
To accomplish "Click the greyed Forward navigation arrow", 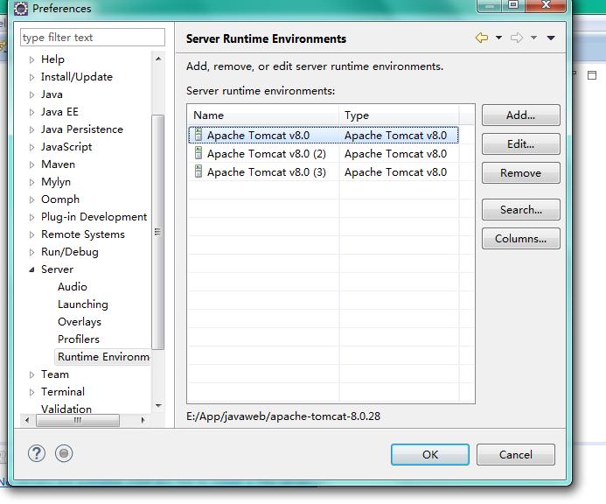I will pos(517,38).
